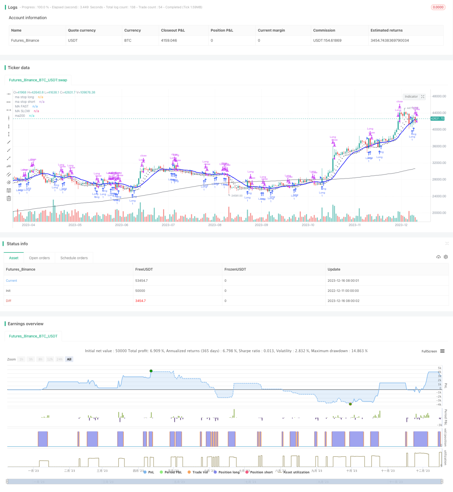The height and width of the screenshot is (492, 453).
Task: Collapse the Status info section
Action: tap(447, 243)
